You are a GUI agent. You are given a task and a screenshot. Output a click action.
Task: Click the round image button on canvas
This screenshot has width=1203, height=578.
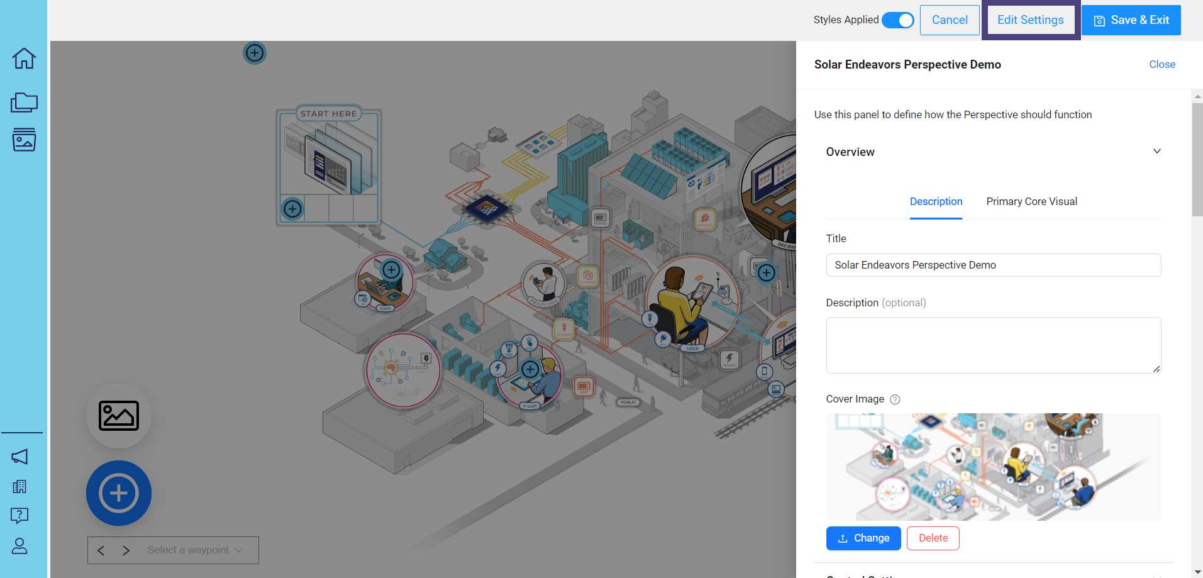tap(119, 416)
